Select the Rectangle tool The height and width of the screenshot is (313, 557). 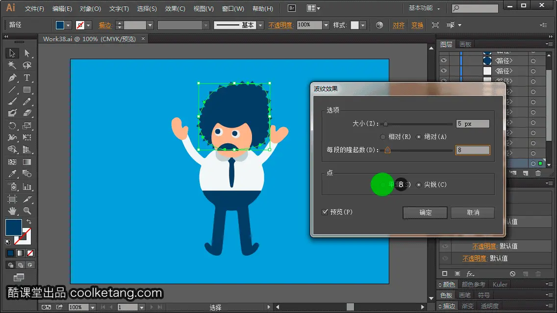tap(27, 89)
